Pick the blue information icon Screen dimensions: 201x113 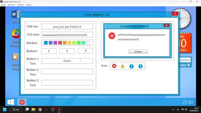132,66
